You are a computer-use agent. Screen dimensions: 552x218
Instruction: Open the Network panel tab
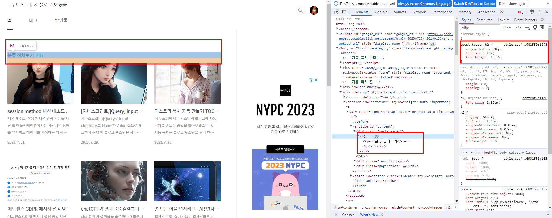(x=419, y=12)
